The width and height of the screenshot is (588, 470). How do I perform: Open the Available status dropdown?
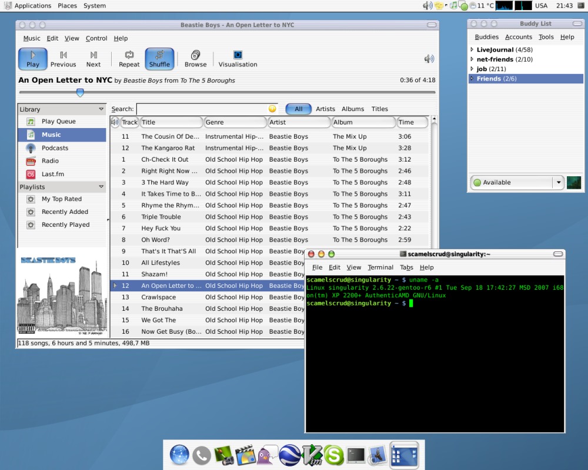click(x=517, y=183)
